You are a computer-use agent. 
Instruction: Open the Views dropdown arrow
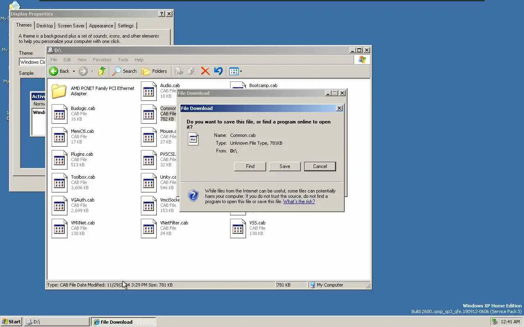pyautogui.click(x=241, y=72)
